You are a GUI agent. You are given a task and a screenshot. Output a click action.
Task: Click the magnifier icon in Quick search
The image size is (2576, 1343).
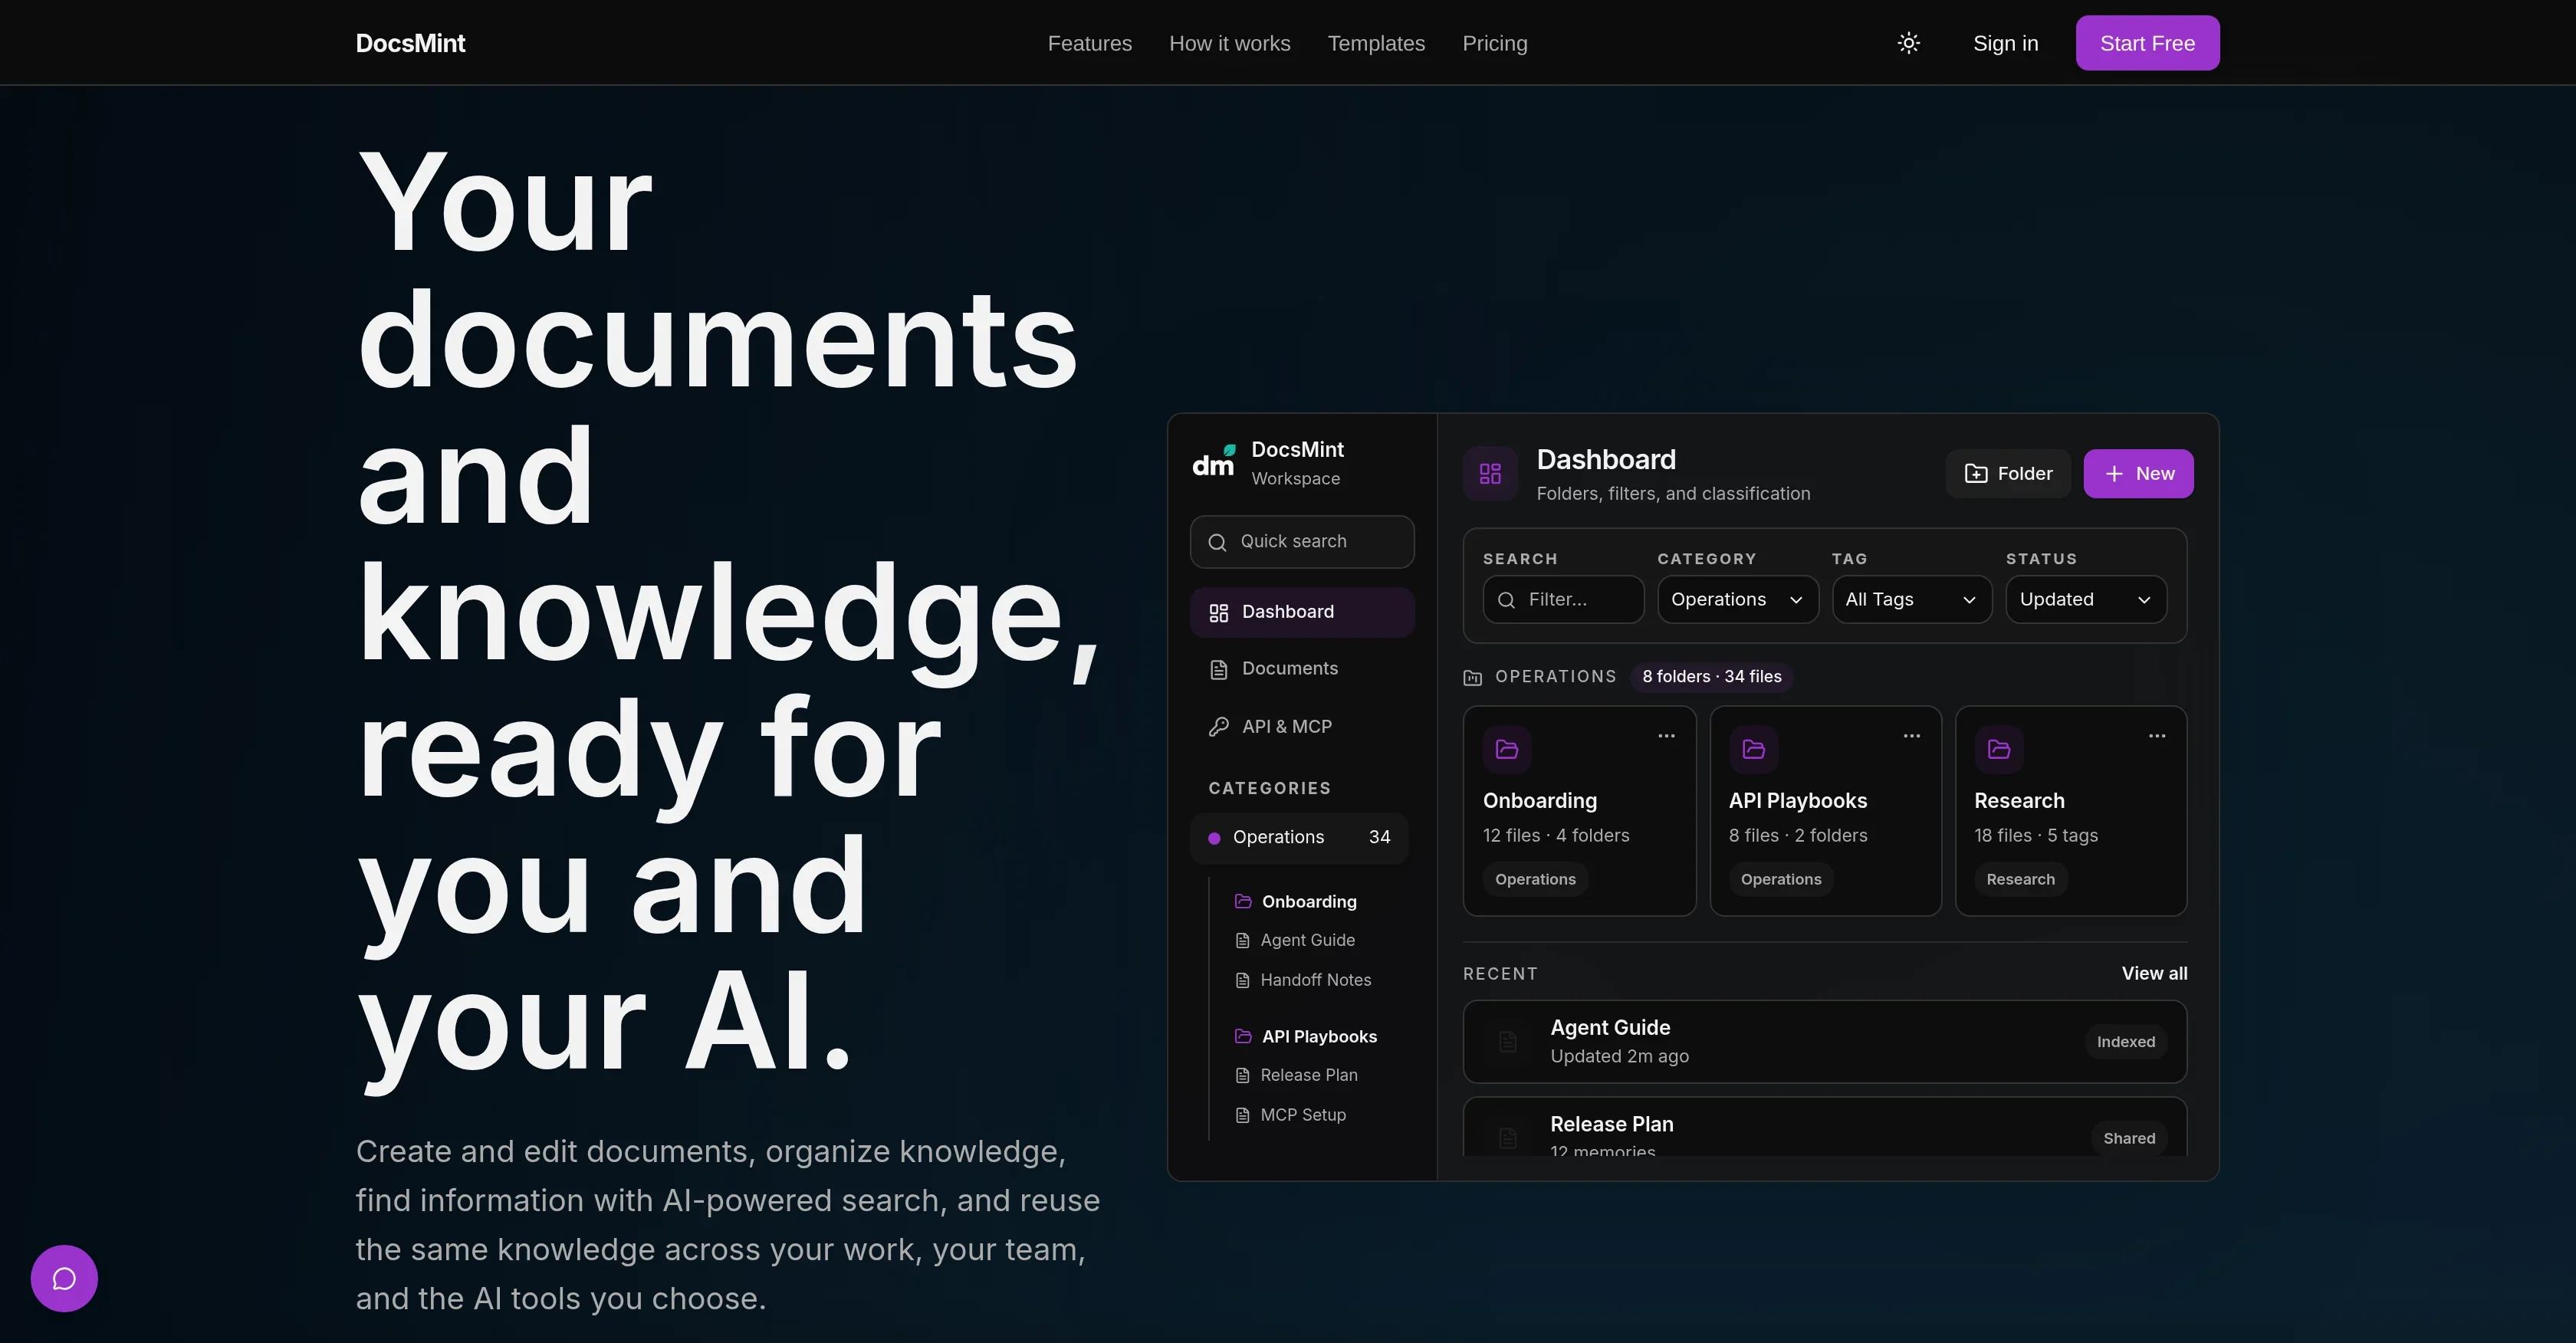1217,542
